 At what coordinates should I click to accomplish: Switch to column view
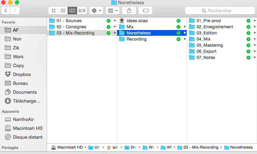click(x=72, y=11)
